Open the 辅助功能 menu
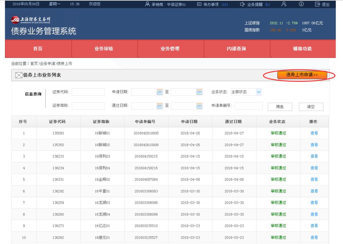The width and height of the screenshot is (343, 244). (x=303, y=48)
